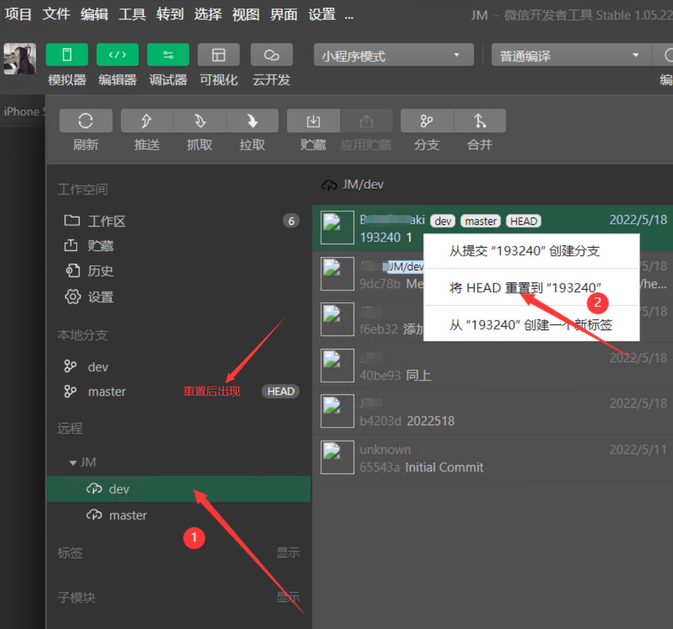
Task: Open the 设置 menu in menu bar
Action: click(x=322, y=15)
